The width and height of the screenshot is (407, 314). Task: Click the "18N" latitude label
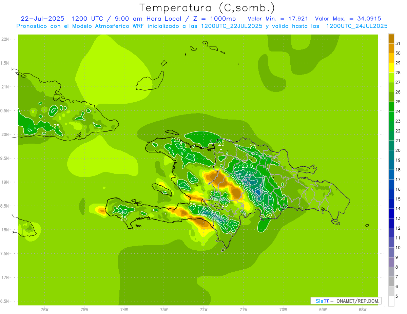[x=5, y=230]
